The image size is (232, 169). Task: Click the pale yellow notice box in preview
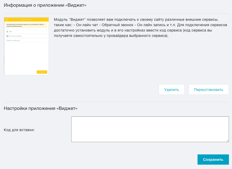coord(26,25)
